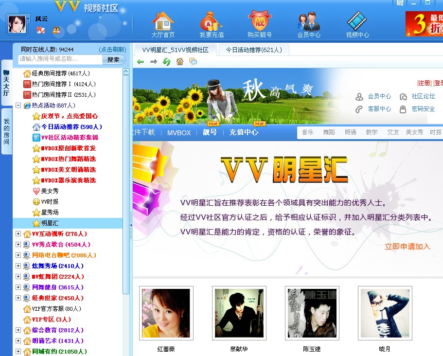Click 立即申请加入 link
Image resolution: width=443 pixels, height=356 pixels.
point(407,247)
